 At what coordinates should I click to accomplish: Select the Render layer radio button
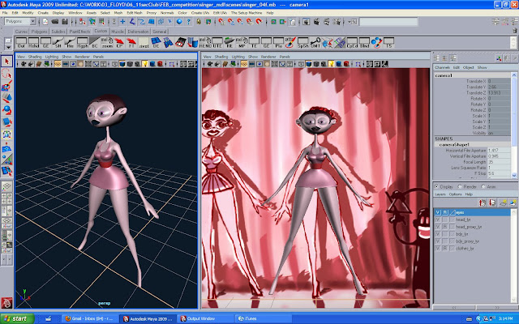pyautogui.click(x=460, y=186)
